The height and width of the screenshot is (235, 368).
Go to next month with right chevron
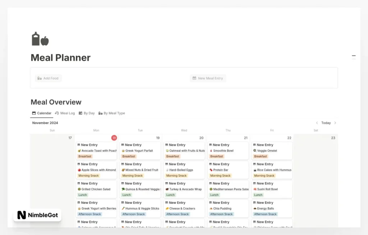tap(335, 123)
